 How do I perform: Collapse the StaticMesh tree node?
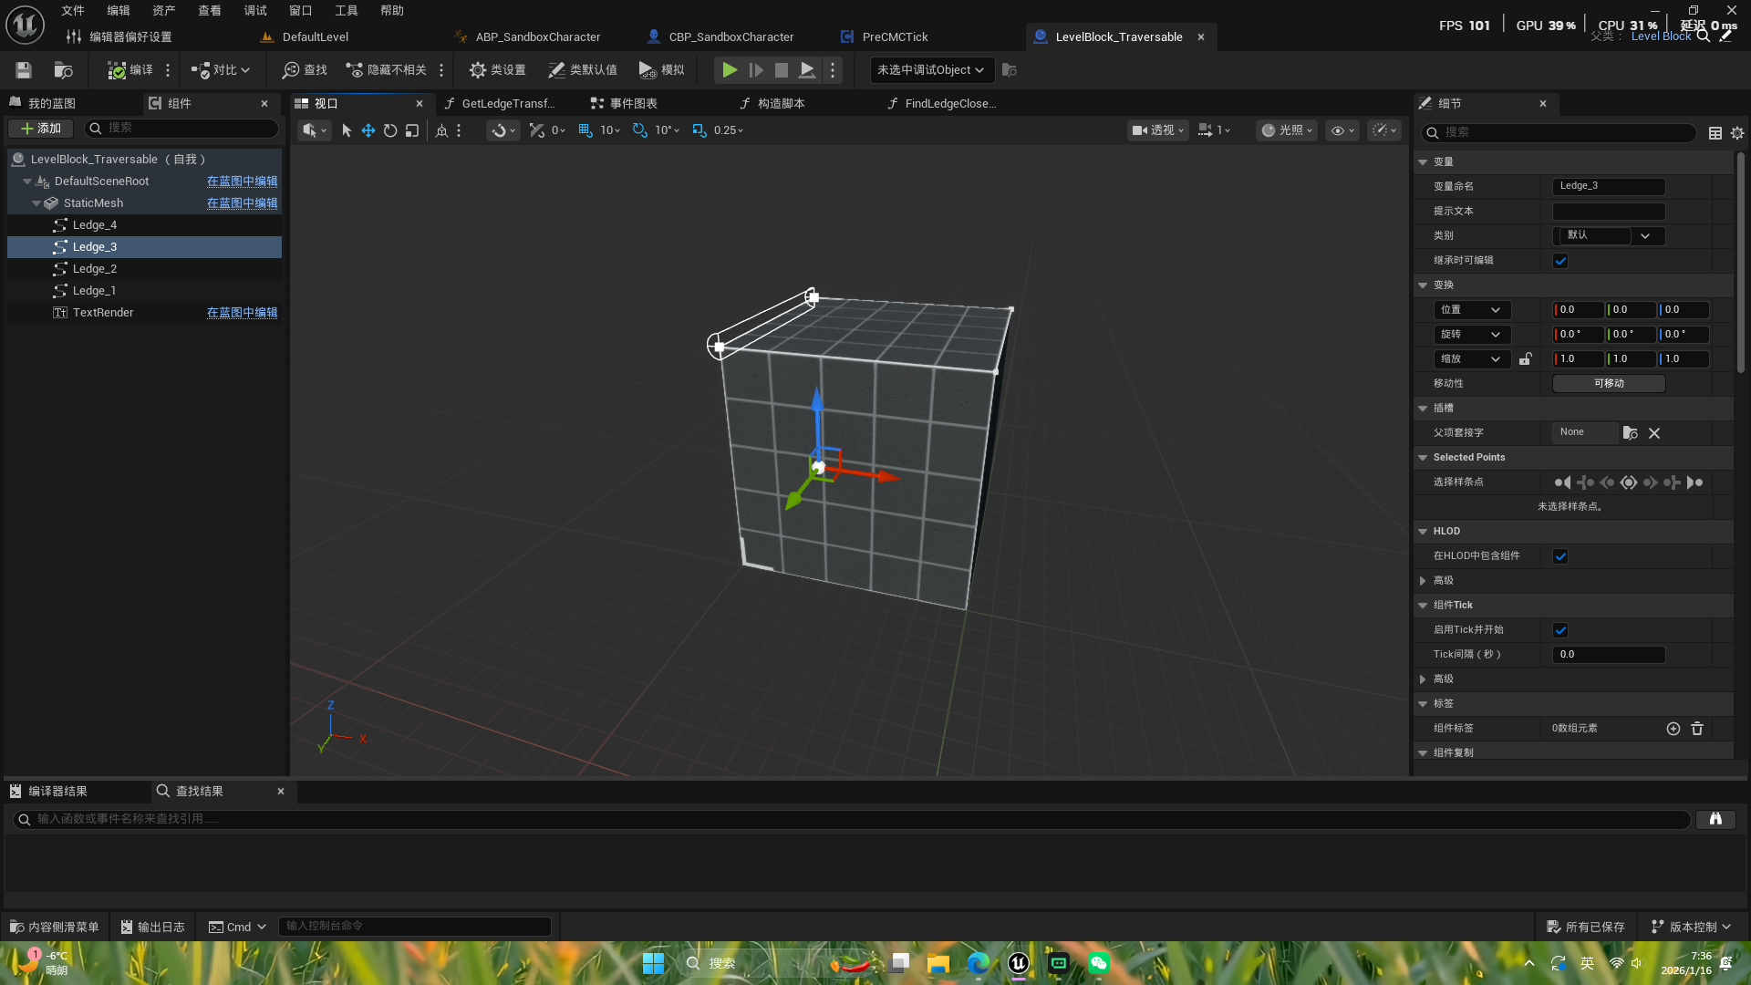pyautogui.click(x=36, y=203)
